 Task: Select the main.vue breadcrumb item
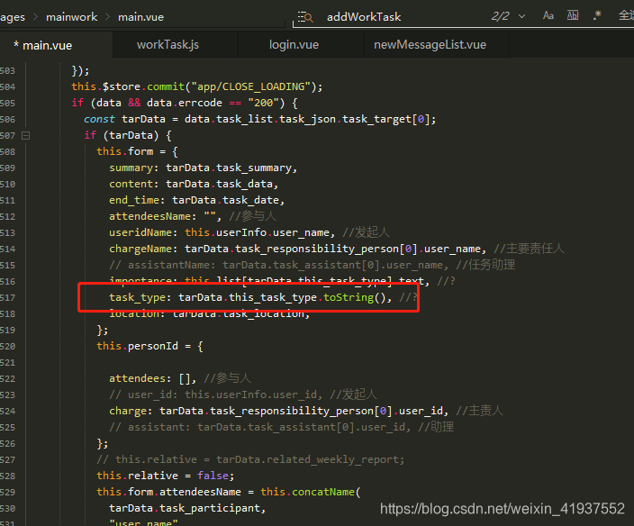140,17
